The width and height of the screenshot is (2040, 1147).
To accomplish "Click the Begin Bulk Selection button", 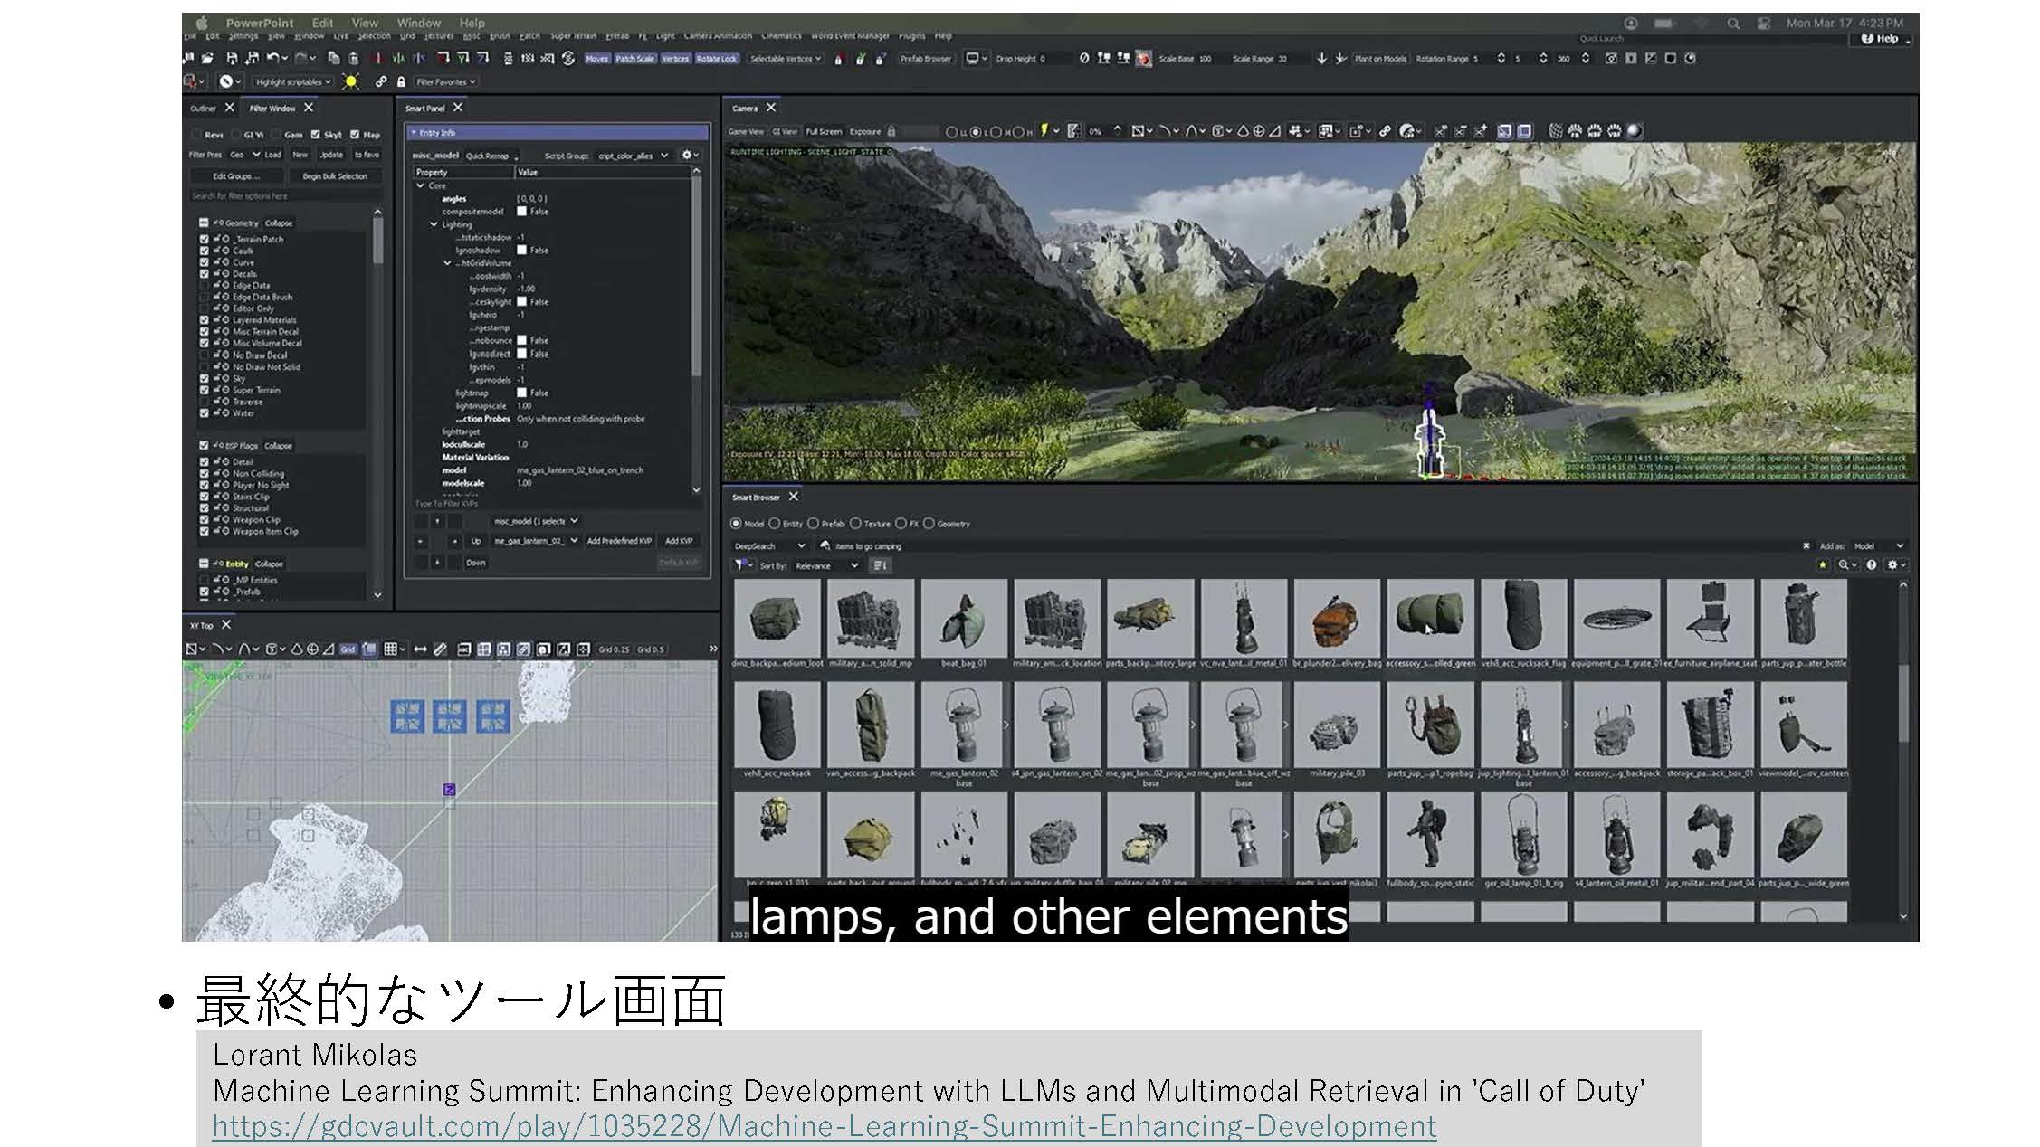I will tap(334, 176).
